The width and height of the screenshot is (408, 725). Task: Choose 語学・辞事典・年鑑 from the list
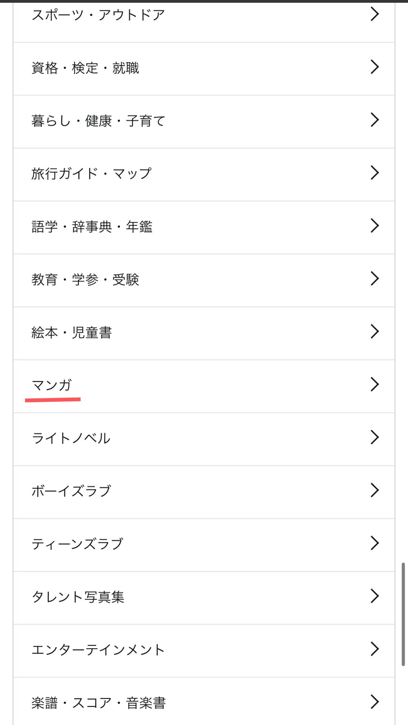(x=204, y=227)
